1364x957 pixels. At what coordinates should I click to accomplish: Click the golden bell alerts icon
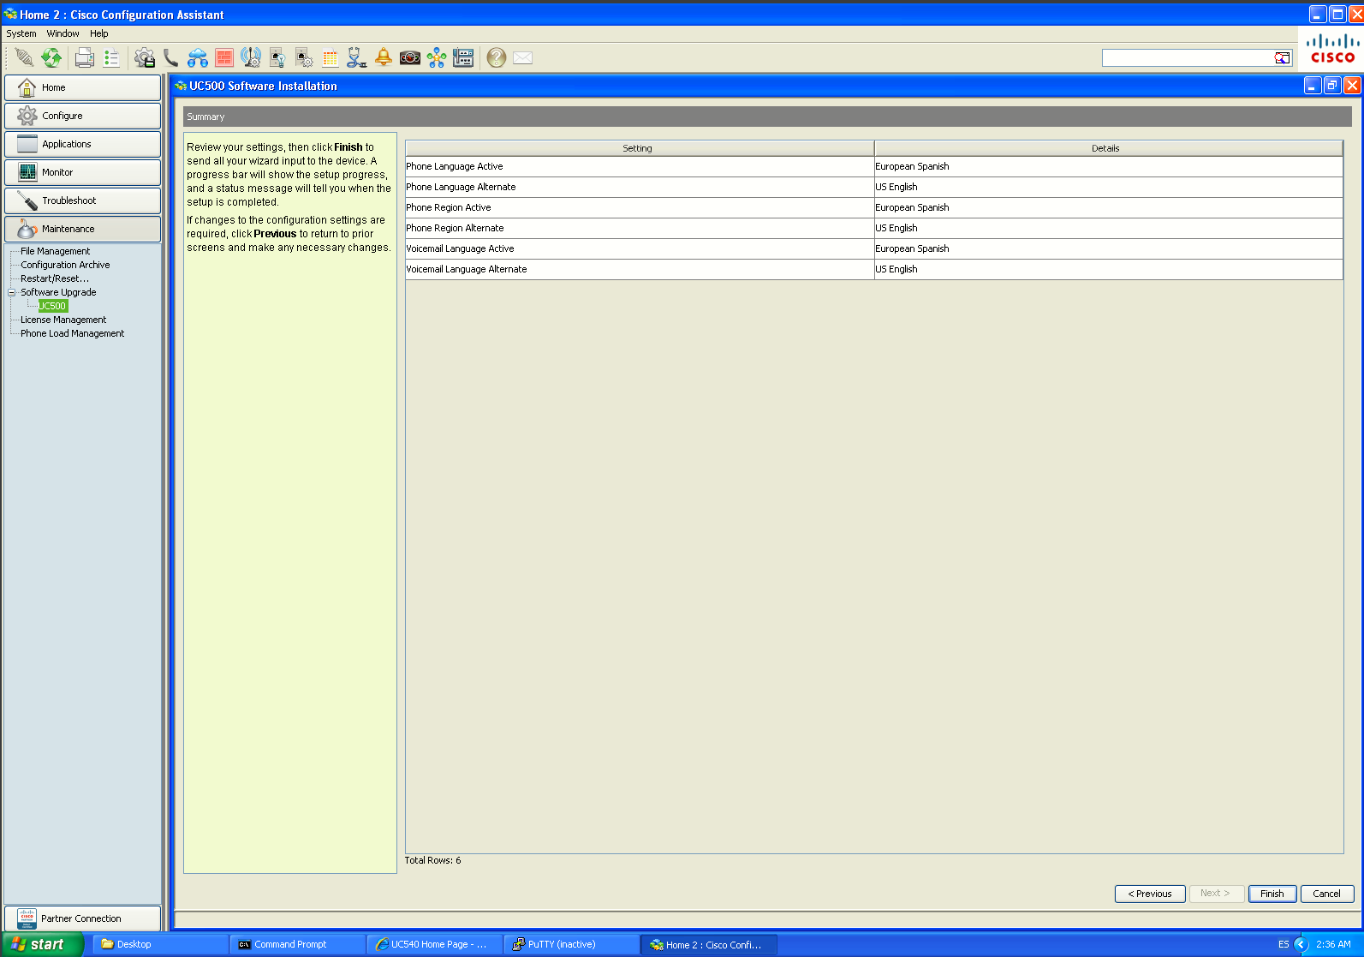(384, 57)
